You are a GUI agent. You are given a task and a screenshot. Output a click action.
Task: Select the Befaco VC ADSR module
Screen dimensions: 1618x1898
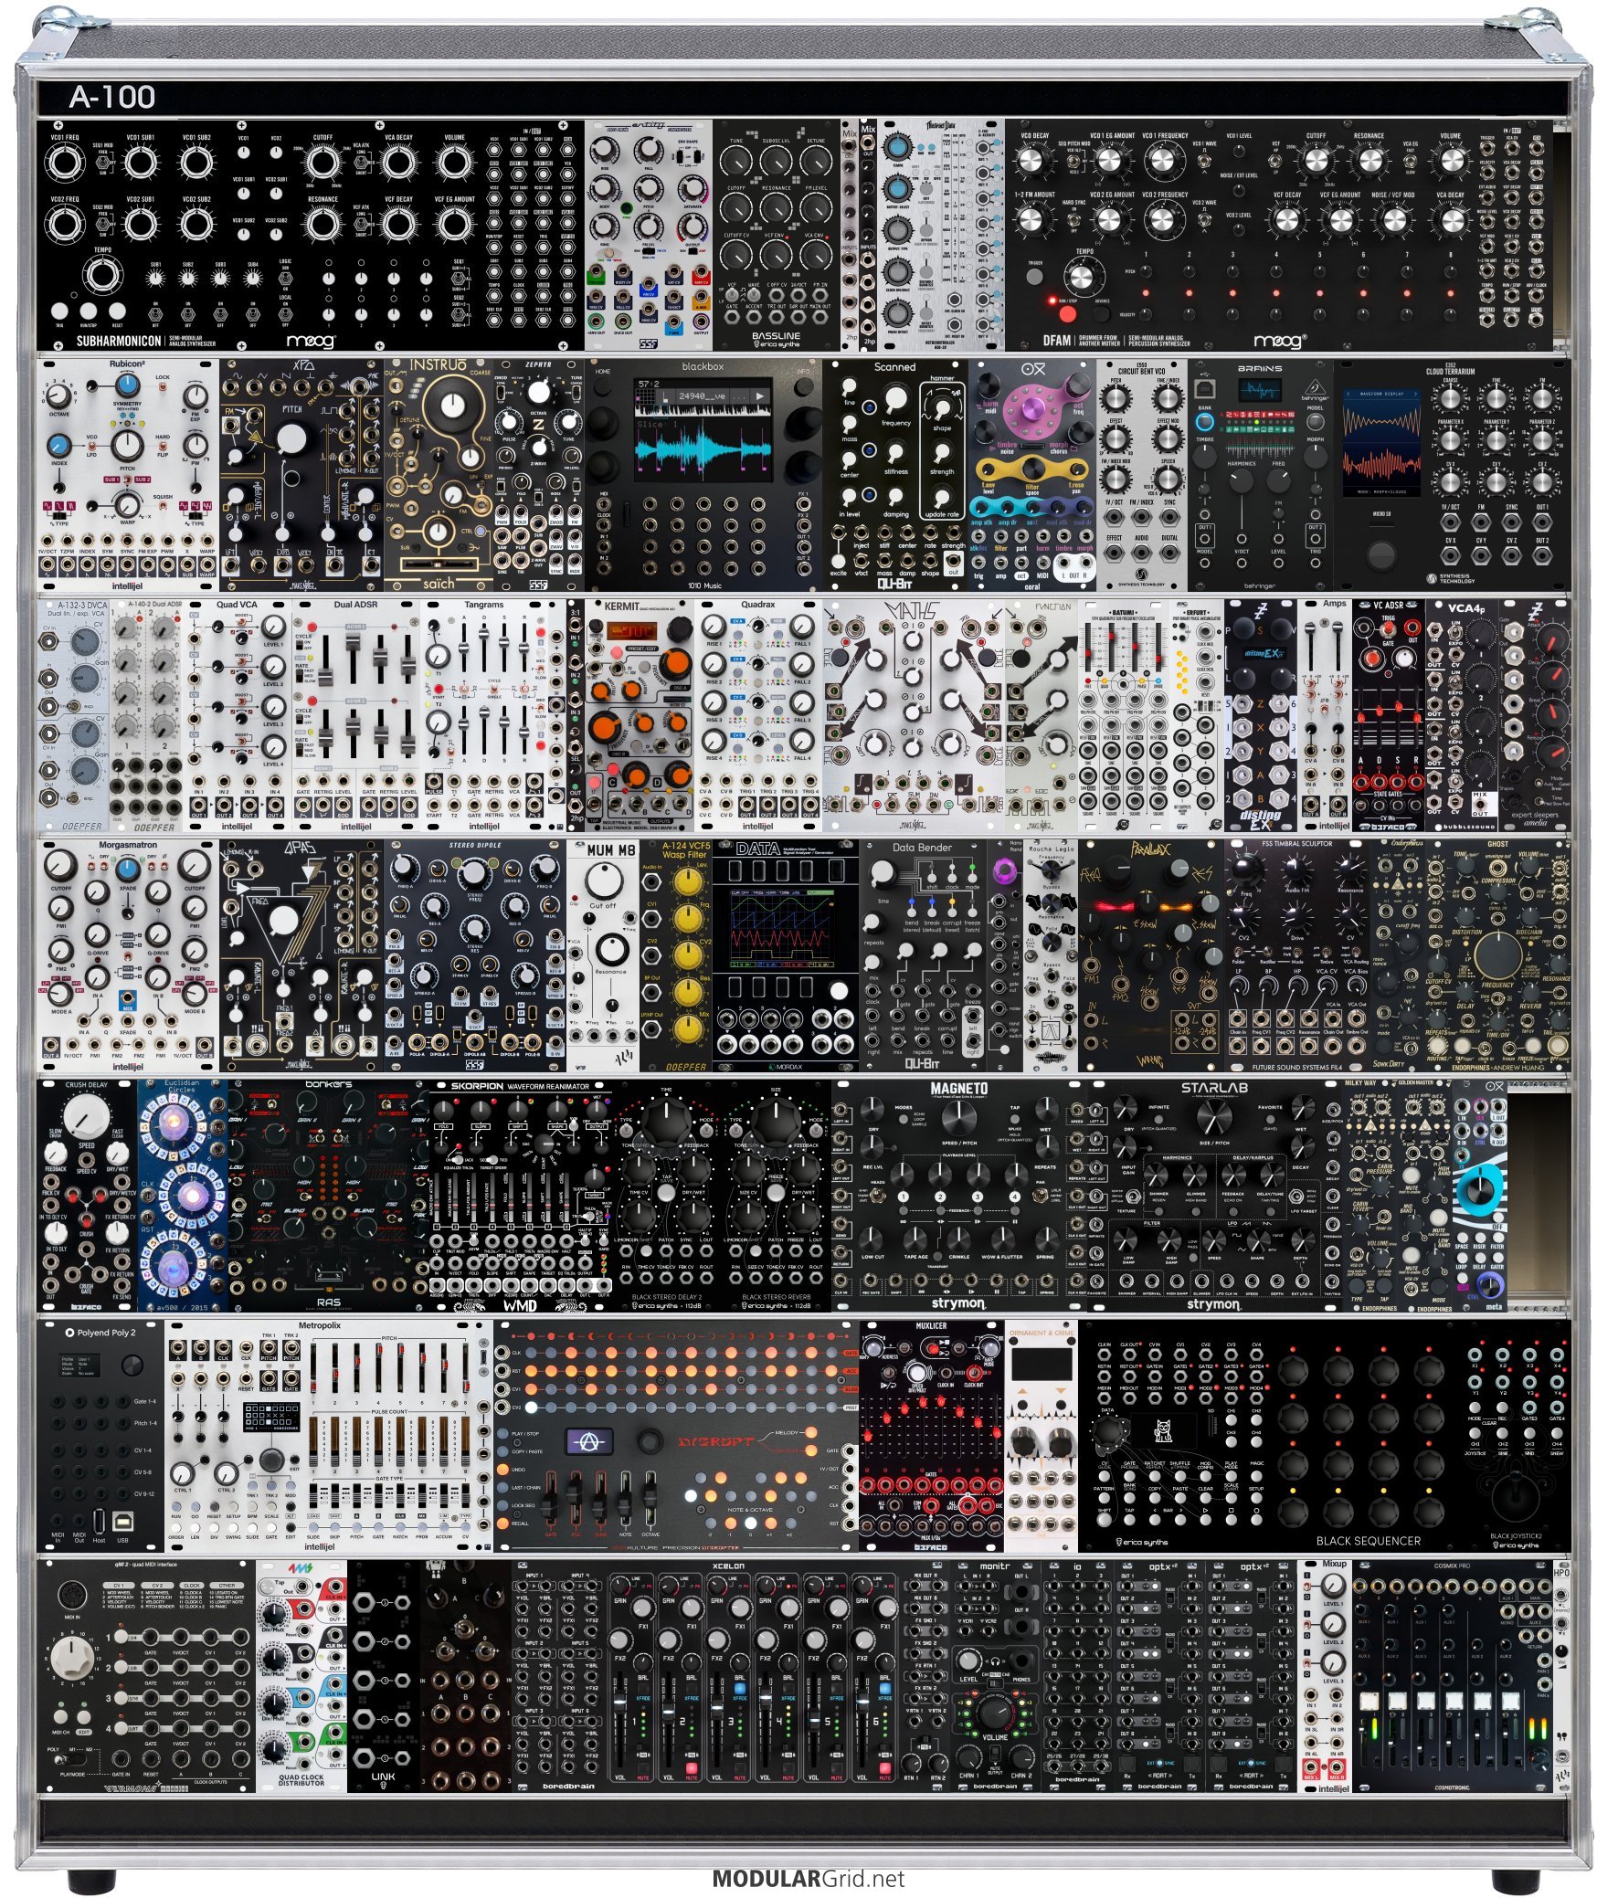pyautogui.click(x=1388, y=715)
